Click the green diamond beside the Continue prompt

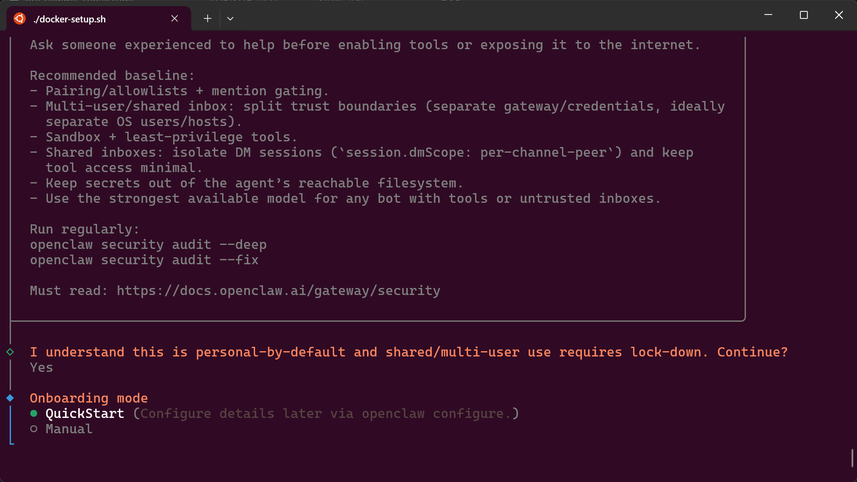point(10,352)
